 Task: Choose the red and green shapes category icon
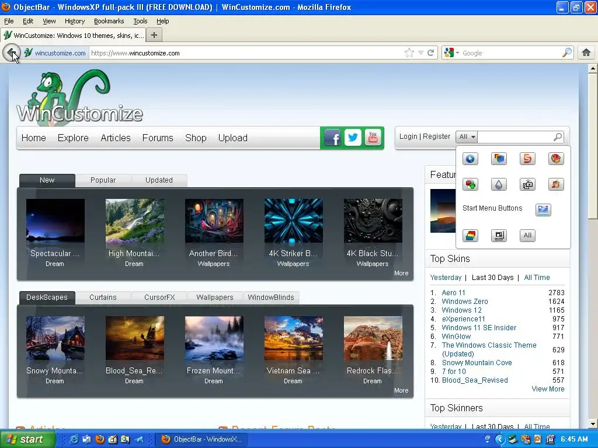[470, 184]
